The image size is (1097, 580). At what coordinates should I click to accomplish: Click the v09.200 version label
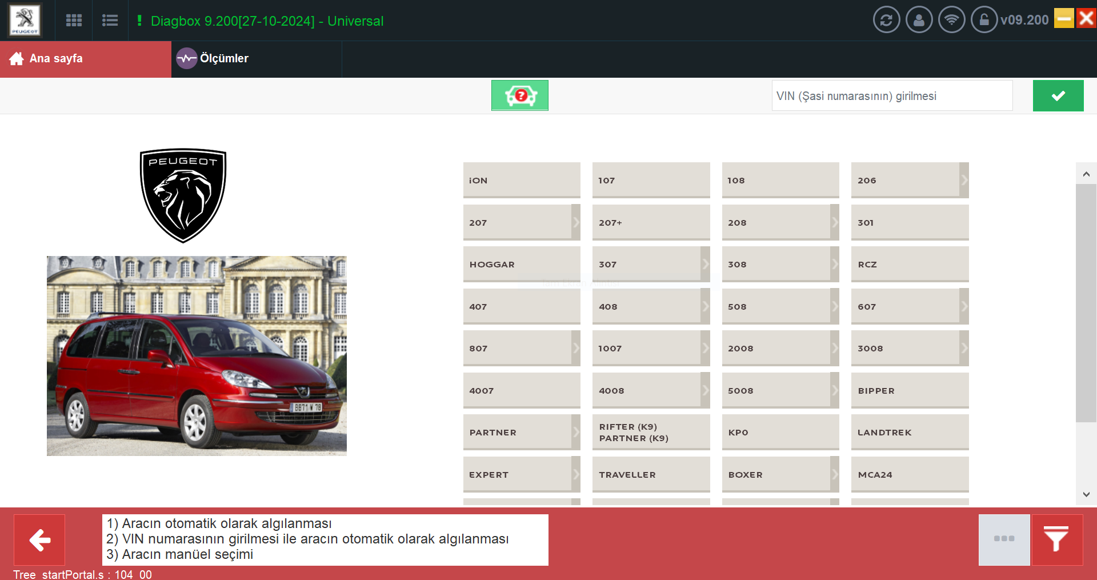pos(1024,20)
